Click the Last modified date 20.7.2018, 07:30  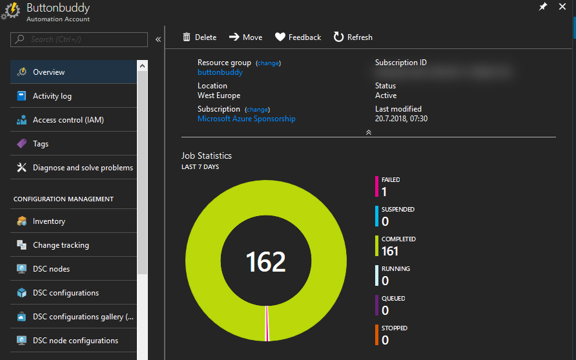401,119
